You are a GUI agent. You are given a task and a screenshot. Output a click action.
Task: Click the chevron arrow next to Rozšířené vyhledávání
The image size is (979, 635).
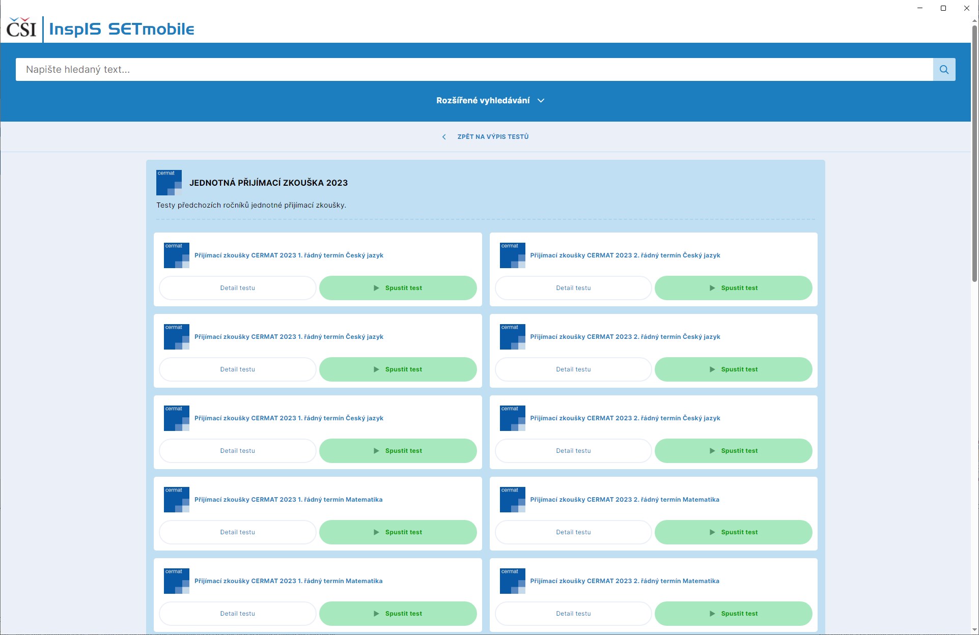[x=541, y=101]
